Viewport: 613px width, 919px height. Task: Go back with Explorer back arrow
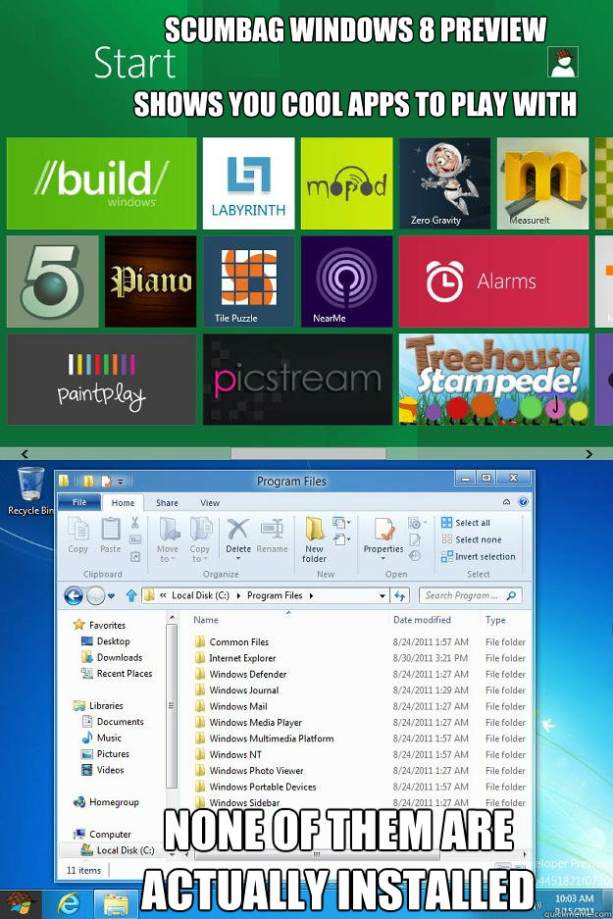coord(74,596)
